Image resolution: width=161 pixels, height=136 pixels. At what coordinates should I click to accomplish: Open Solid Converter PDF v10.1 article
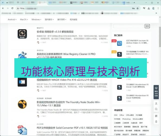coord(72,128)
